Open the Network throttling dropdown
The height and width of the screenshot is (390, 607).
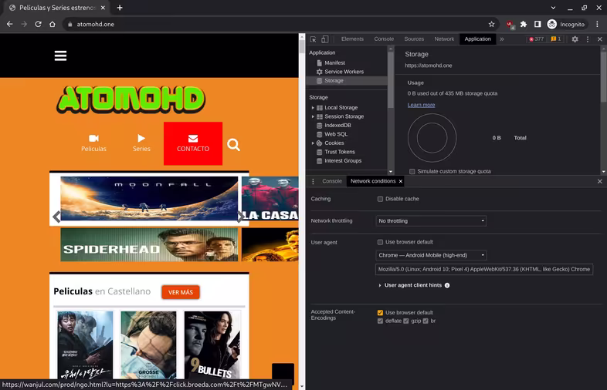coord(431,220)
